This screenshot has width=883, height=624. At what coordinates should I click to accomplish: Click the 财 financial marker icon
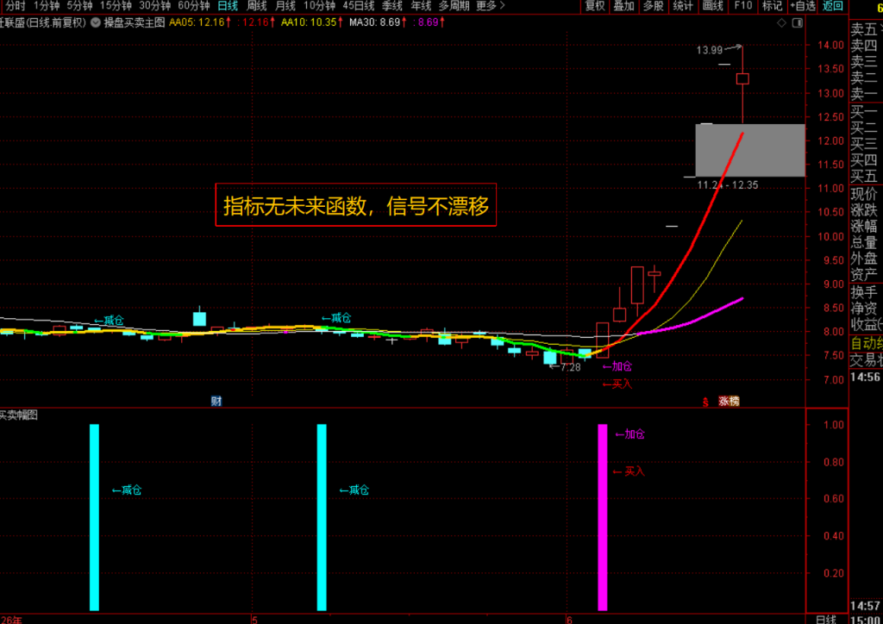coord(216,401)
